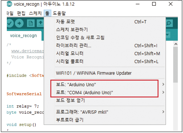Open the 도움말 menu
The height and width of the screenshot is (133, 183).
pyautogui.click(x=59, y=13)
